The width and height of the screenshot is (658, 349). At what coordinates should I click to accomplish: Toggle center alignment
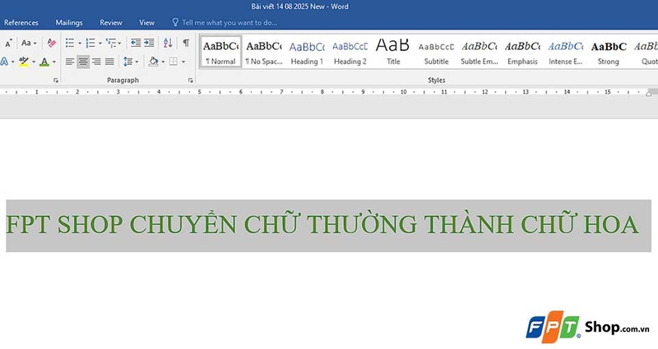click(x=83, y=62)
